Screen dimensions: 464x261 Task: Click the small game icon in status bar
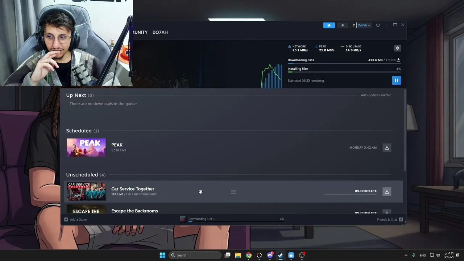coord(183,219)
